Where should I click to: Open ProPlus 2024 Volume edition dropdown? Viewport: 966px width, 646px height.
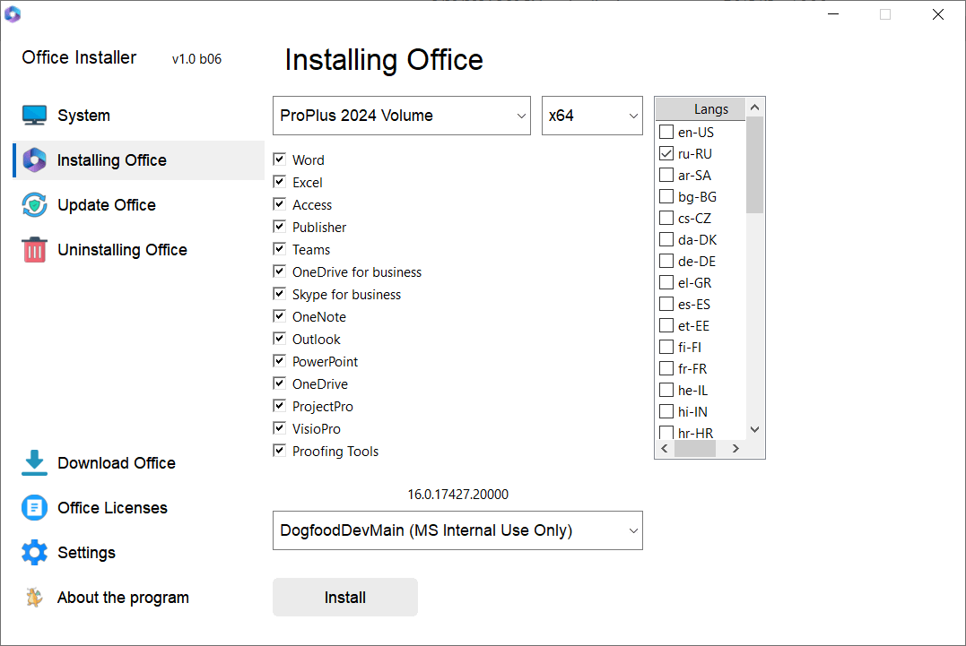[402, 116]
